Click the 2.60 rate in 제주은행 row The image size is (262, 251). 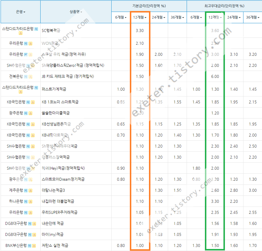[x=215, y=190]
